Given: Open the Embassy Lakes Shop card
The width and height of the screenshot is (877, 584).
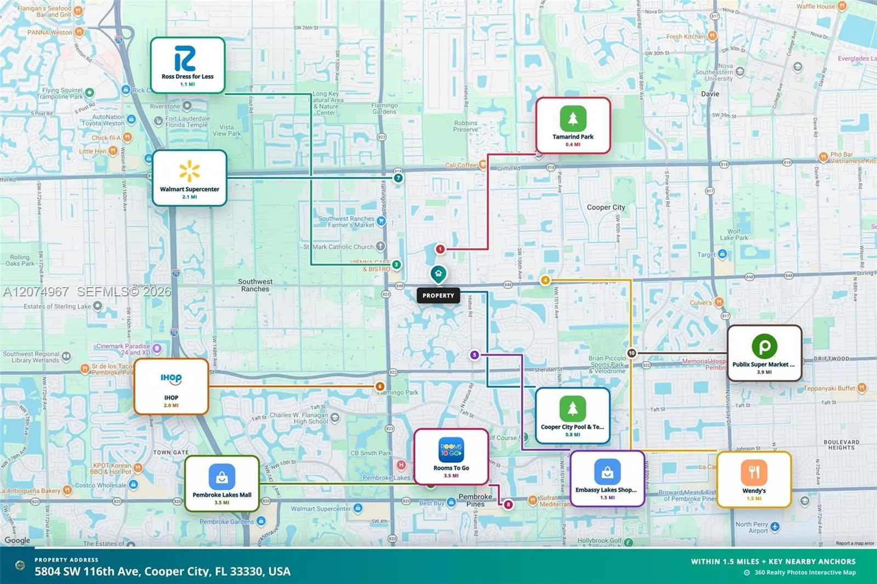Looking at the screenshot, I should pyautogui.click(x=607, y=479).
